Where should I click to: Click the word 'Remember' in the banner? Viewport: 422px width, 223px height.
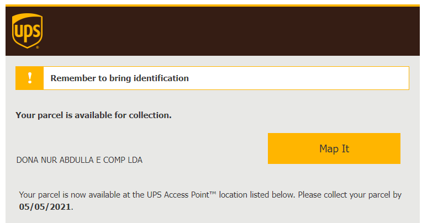pos(73,78)
